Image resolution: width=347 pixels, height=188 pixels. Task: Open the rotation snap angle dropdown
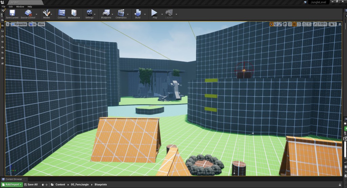(x=309, y=24)
